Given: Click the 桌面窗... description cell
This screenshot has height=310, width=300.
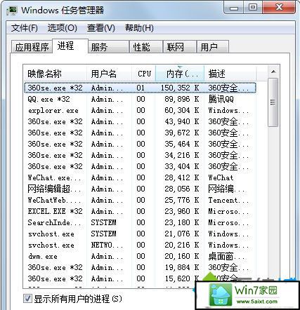Looking at the screenshot, I should (226, 256).
